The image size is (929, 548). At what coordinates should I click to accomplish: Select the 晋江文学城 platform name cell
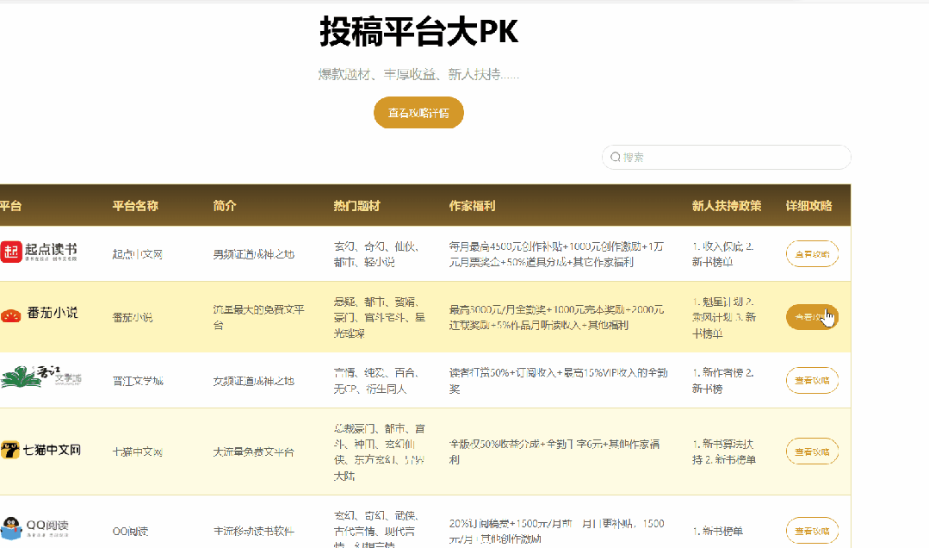pyautogui.click(x=138, y=381)
